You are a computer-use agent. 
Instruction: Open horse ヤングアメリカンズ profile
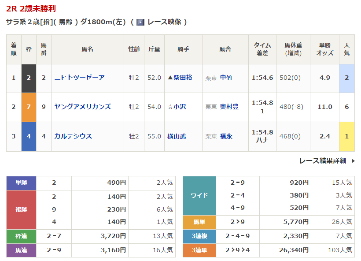pos(82,107)
